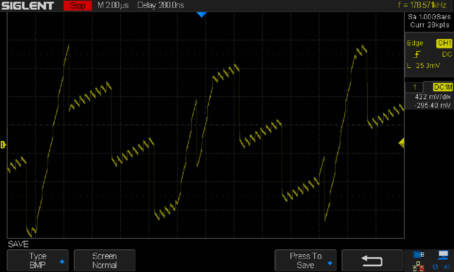Select the Screen Normal softkey

coord(105,260)
